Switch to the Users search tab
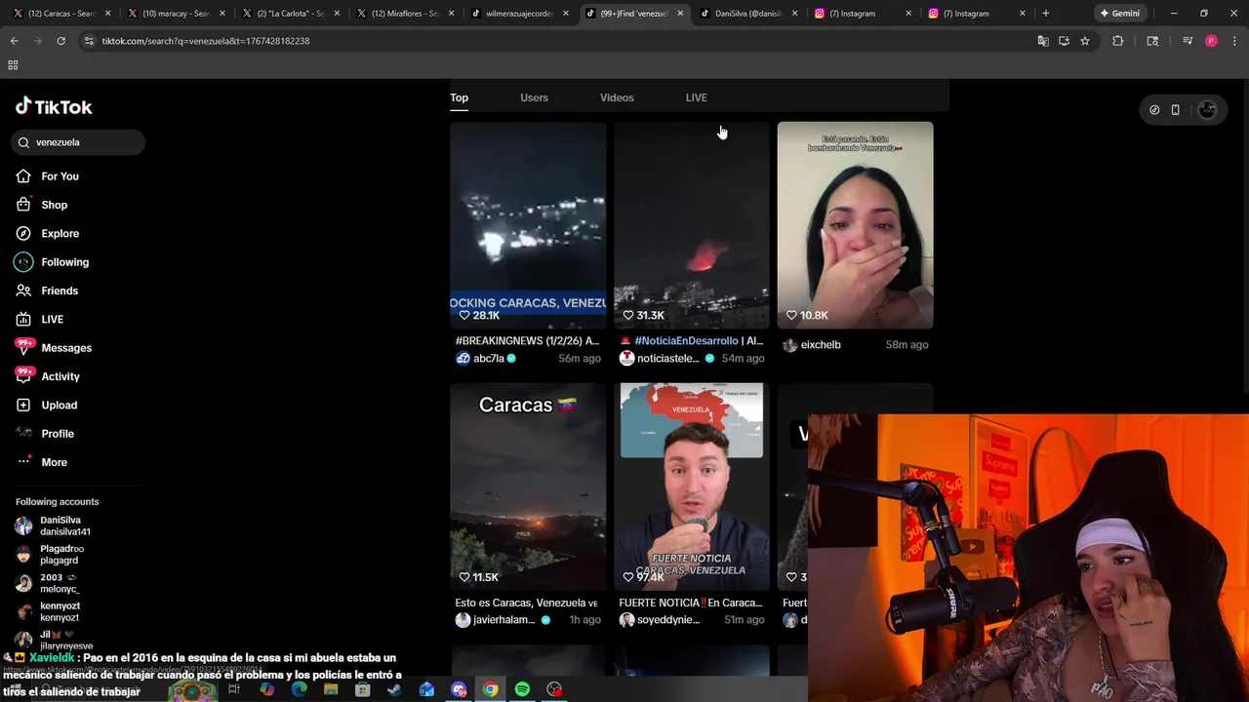The image size is (1249, 702). pos(534,97)
